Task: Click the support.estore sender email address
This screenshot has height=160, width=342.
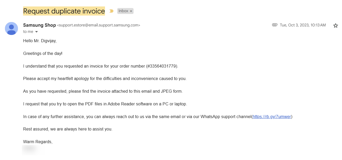Action: 98,25
